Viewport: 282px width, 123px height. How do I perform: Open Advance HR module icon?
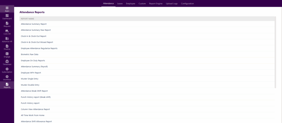(x=7, y=38)
